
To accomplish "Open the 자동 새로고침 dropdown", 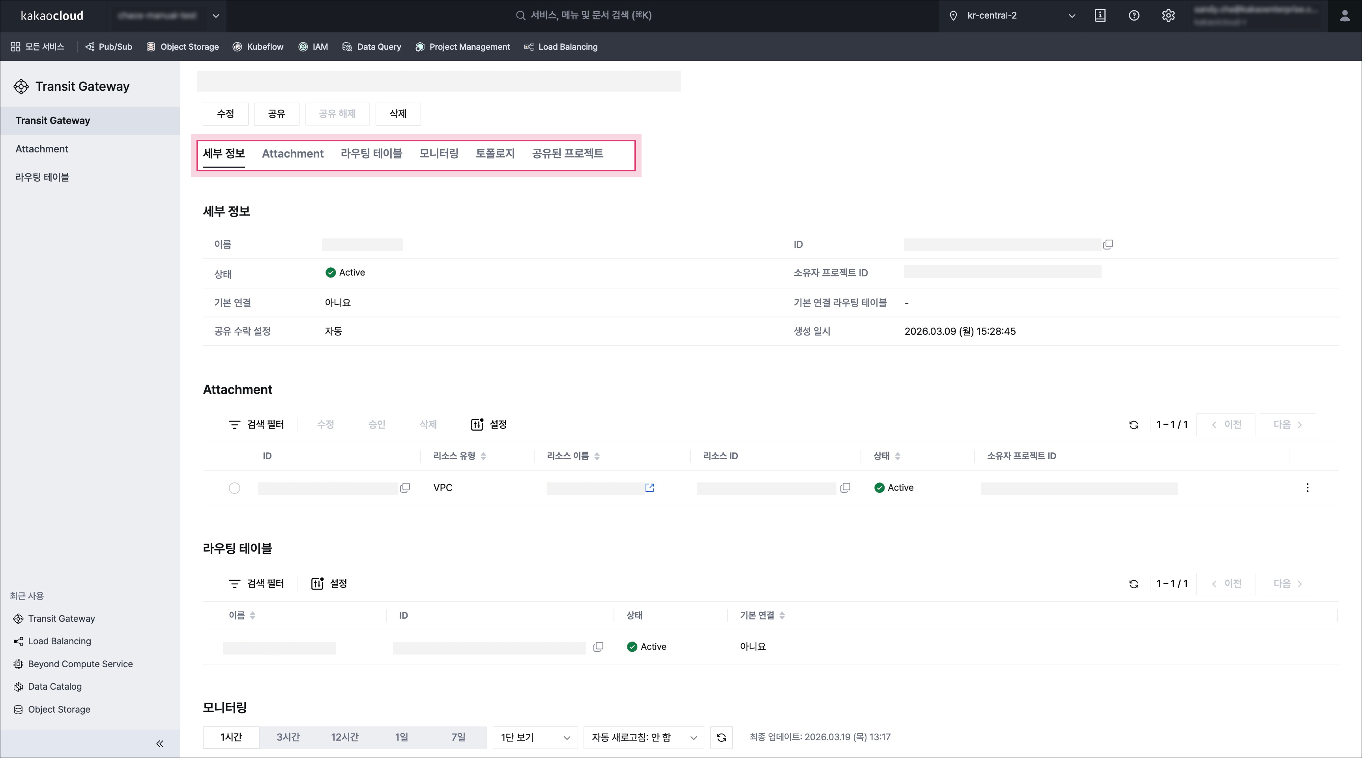I will click(x=644, y=737).
